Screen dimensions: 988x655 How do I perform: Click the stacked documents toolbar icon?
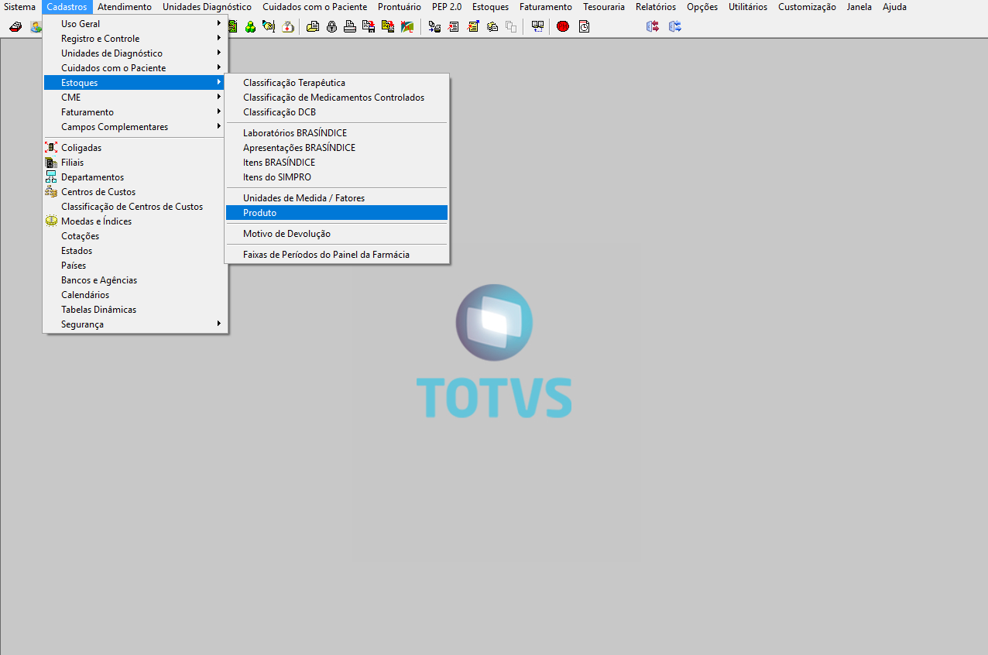[x=492, y=26]
